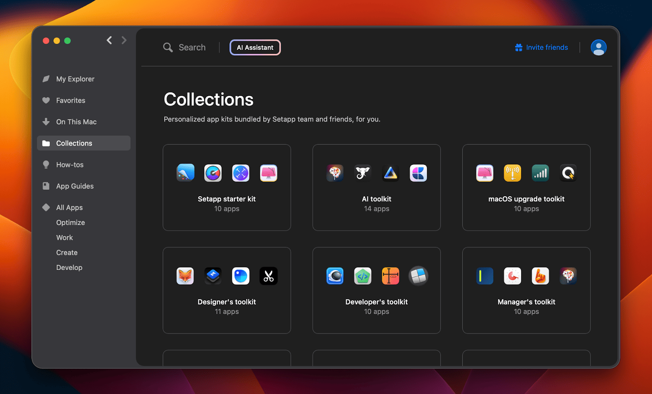Click the yellow antenna alert icon

(x=513, y=173)
